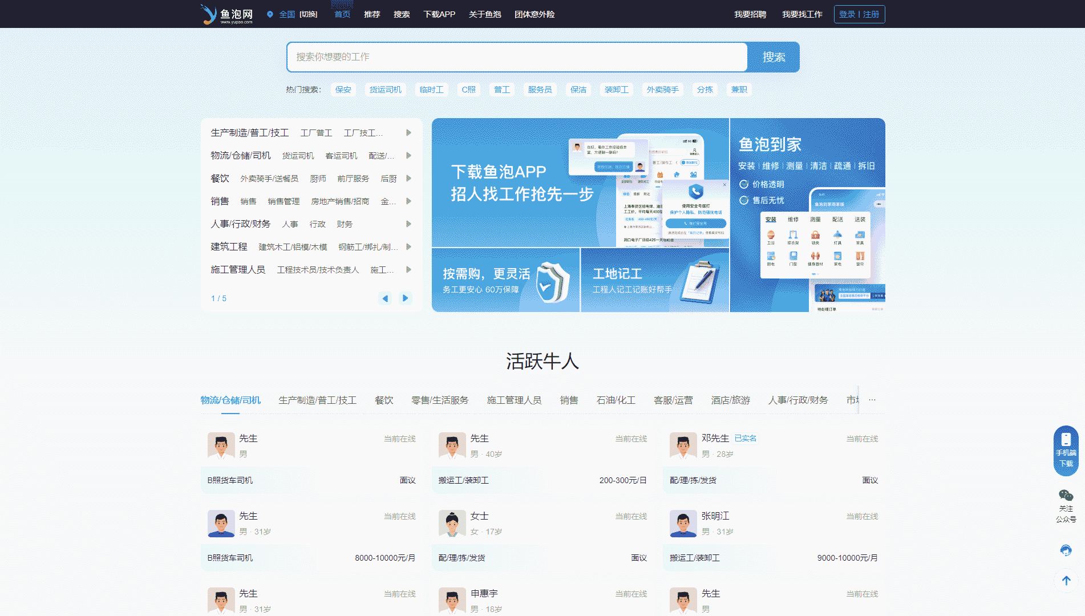Switch to the 零售/生活服务 tab
The width and height of the screenshot is (1085, 616).
[x=440, y=400]
